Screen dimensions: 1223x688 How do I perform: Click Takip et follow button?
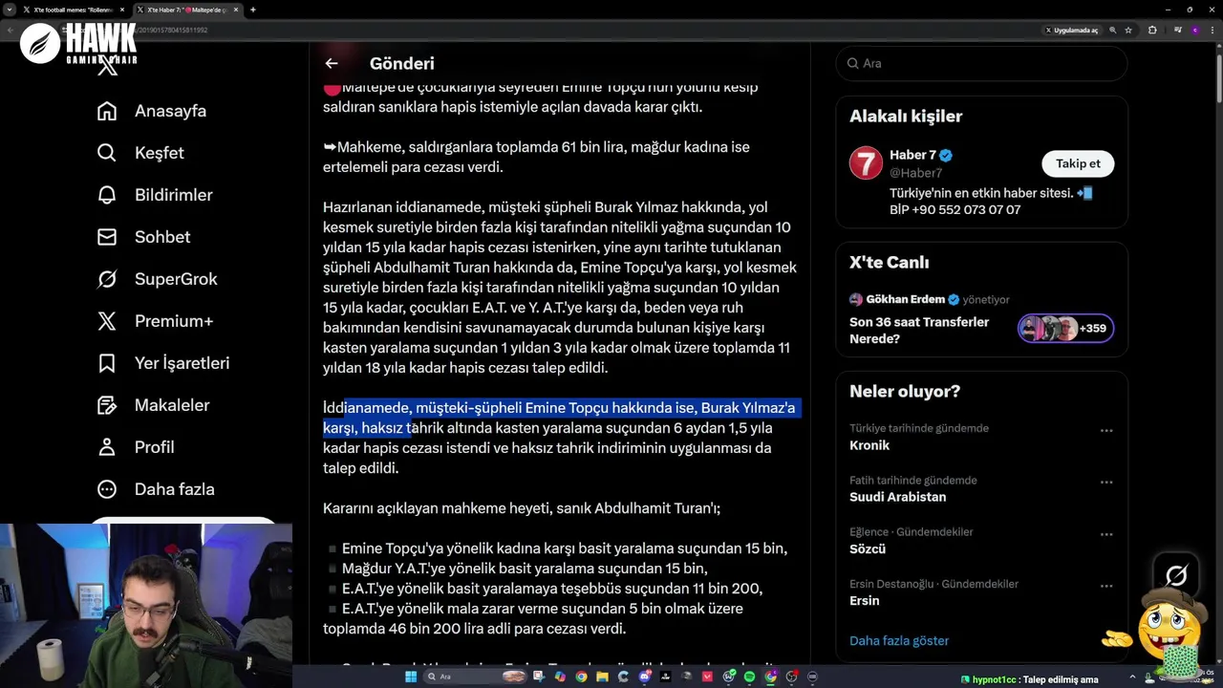tap(1078, 163)
